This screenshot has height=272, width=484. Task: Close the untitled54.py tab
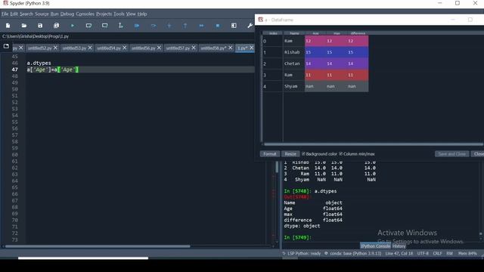click(125, 48)
